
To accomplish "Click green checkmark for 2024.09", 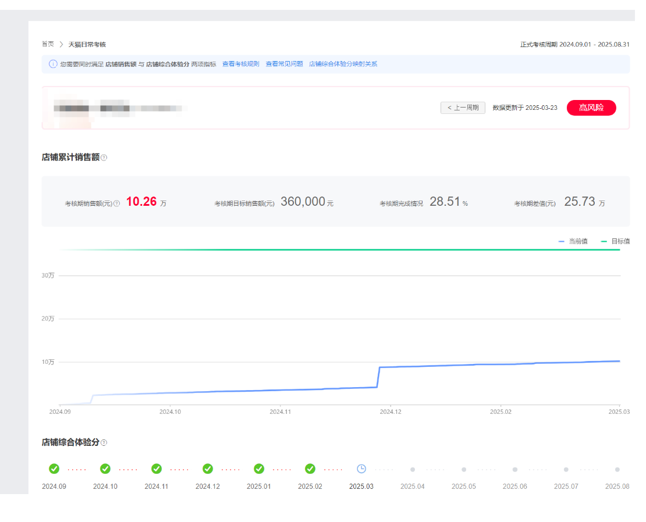I will [x=54, y=469].
